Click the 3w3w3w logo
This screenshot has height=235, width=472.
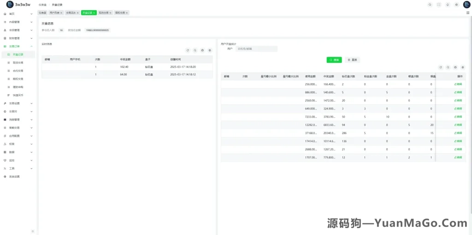(18, 5)
